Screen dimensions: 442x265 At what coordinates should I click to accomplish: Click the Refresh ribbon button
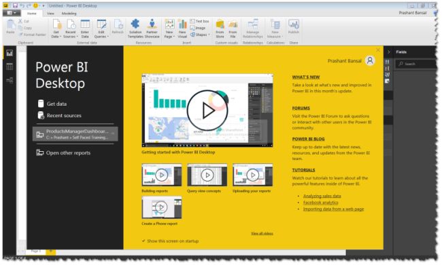[x=118, y=26]
